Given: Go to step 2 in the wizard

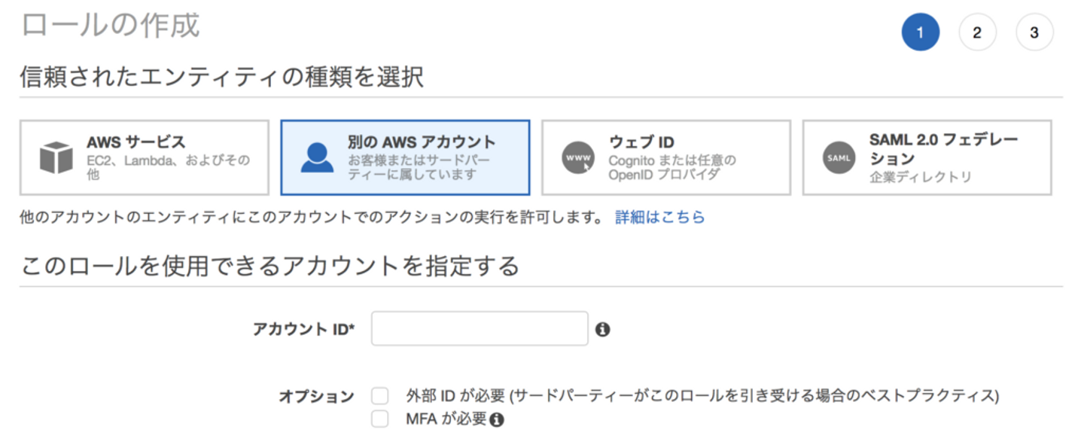Looking at the screenshot, I should click(977, 32).
